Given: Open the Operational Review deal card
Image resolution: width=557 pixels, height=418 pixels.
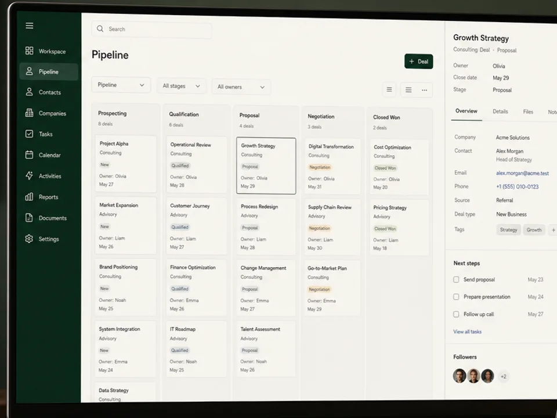Looking at the screenshot, I should coord(197,164).
